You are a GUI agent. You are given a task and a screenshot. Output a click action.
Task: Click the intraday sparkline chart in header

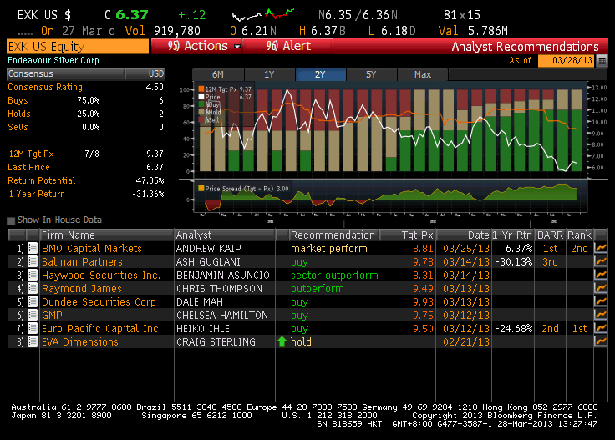pos(262,14)
